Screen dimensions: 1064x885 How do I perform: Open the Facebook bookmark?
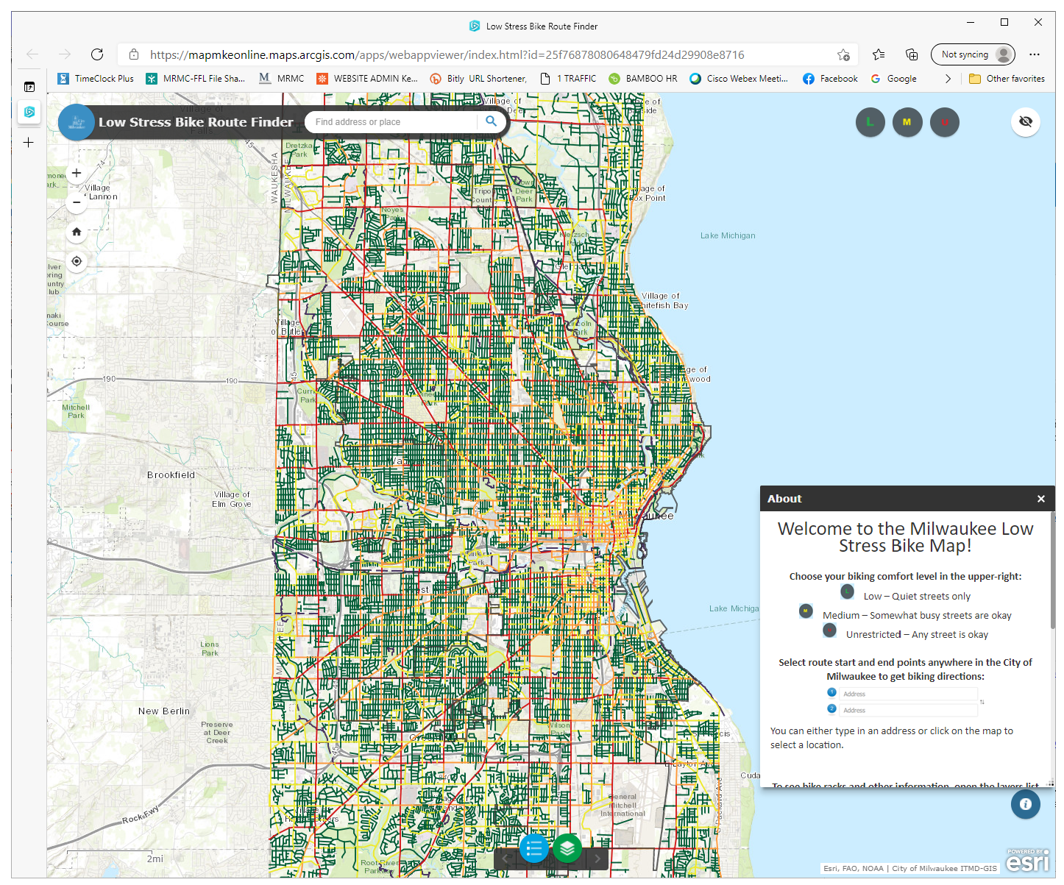(830, 79)
